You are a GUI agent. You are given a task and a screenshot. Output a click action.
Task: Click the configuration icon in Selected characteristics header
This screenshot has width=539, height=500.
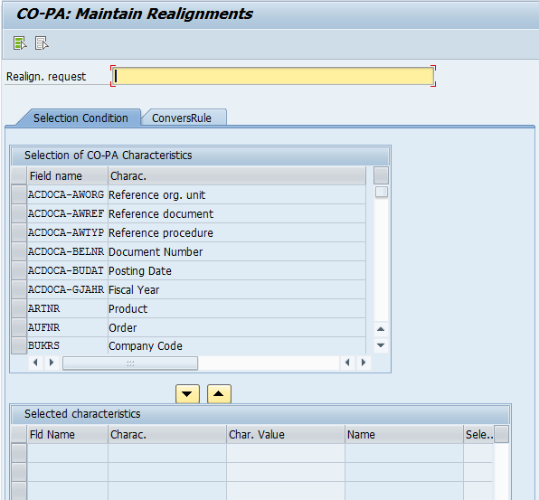click(501, 434)
